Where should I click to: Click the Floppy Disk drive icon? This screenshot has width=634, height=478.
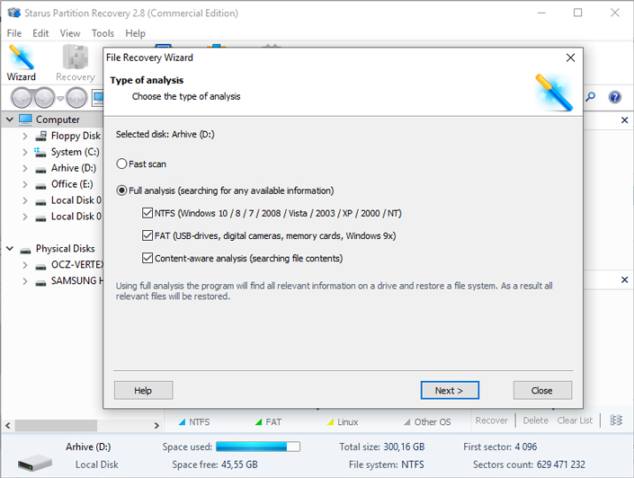(40, 136)
